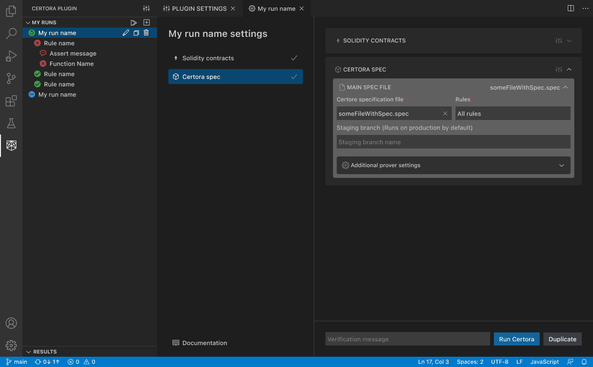Screen dimensions: 593x367
Task: Change UTF-8 file encoding
Action: coord(499,362)
